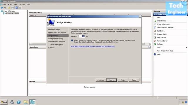This screenshot has width=188, height=105.
Task: Expand the View submenu arrow in Actions
Action: click(186, 48)
